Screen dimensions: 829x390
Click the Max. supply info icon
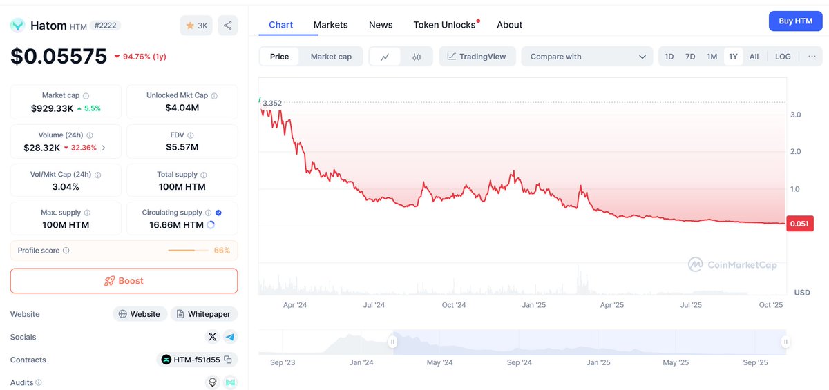point(86,213)
